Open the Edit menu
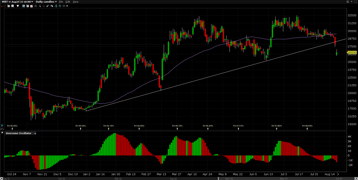358x180 pixels. [68, 2]
